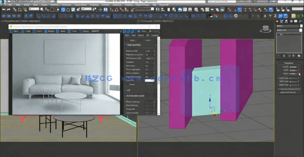Open the Material Editor icon
This screenshot has height=157, width=304.
coord(196,10)
